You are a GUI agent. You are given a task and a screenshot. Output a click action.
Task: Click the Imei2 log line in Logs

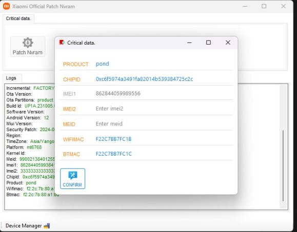tap(30, 171)
